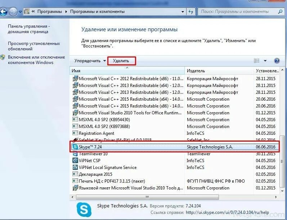Select the ViPNet CSP entry name
287x220 pixels.
click(90, 161)
